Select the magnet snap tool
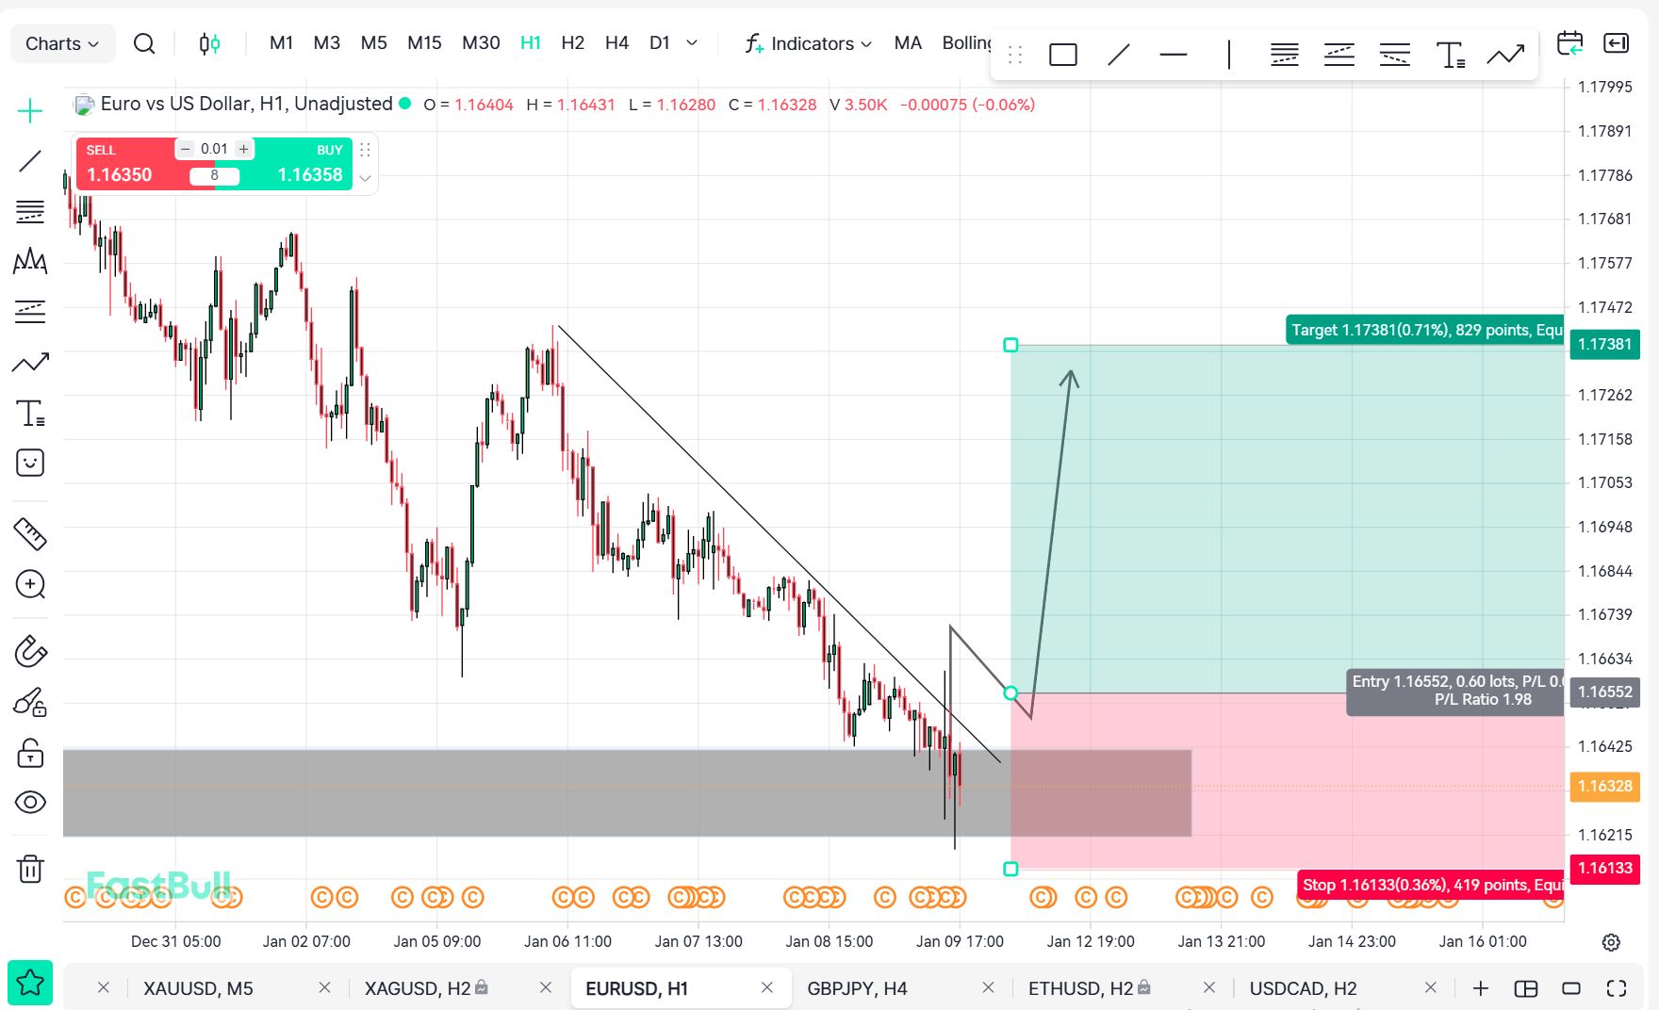 [30, 651]
